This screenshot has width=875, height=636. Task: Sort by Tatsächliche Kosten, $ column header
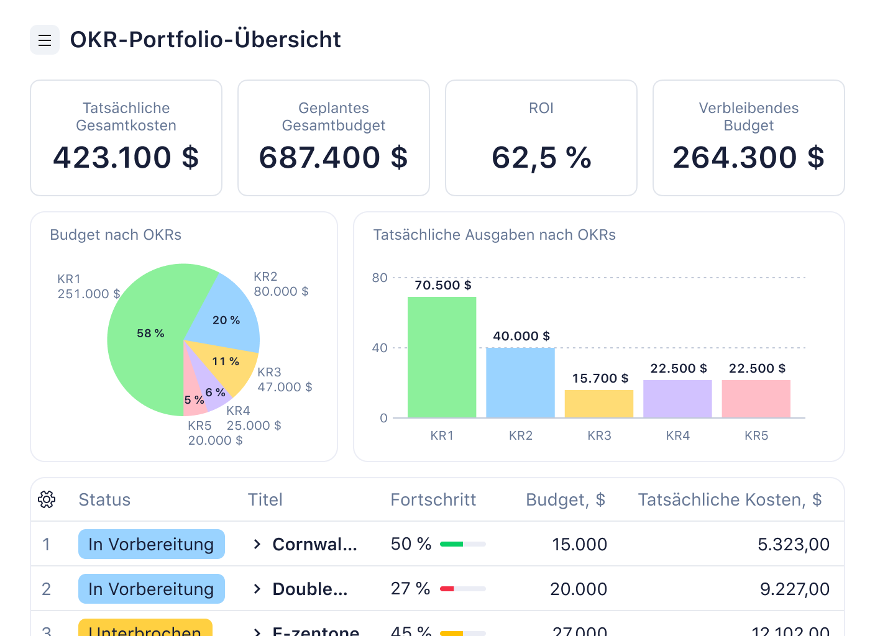(730, 500)
